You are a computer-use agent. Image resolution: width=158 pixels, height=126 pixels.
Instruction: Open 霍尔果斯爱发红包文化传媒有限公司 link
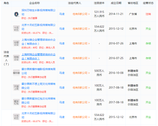38,101
